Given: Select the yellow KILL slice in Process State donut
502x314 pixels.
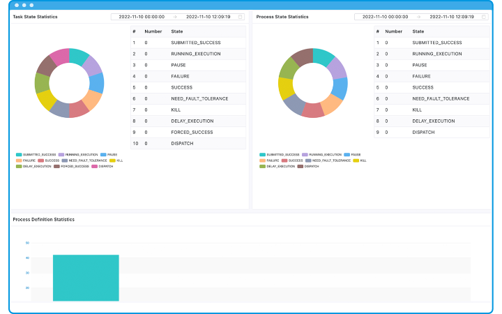Looking at the screenshot, I should (x=286, y=88).
